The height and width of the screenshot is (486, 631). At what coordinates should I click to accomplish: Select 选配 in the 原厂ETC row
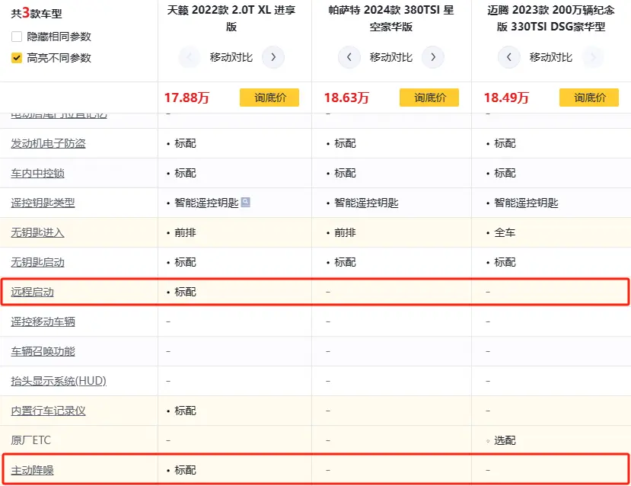[505, 440]
